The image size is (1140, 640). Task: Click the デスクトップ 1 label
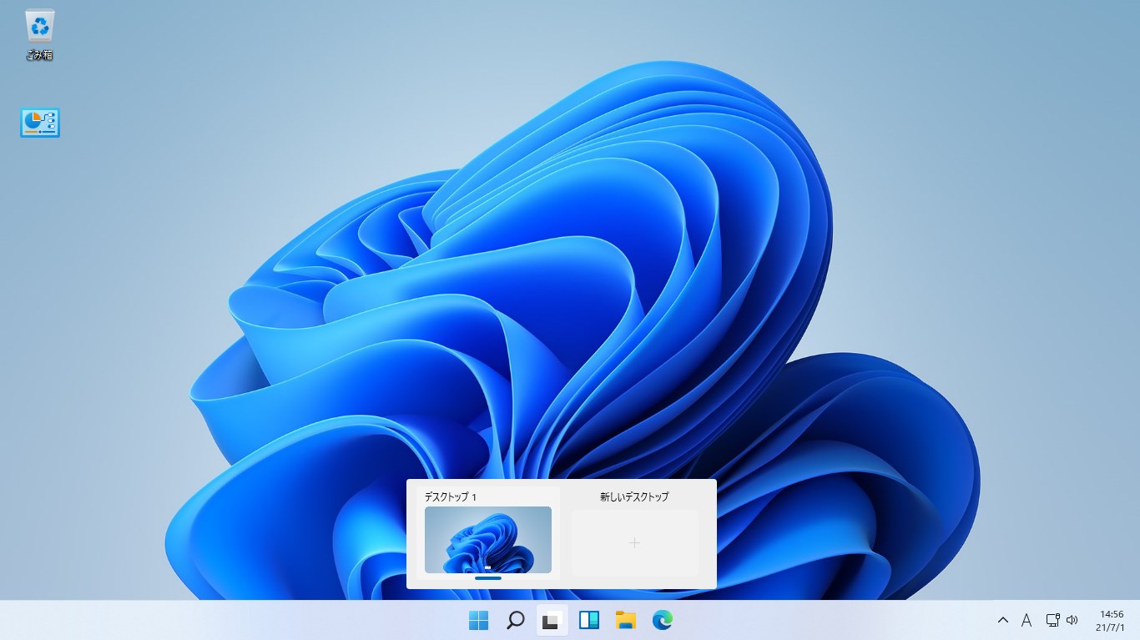(x=451, y=496)
